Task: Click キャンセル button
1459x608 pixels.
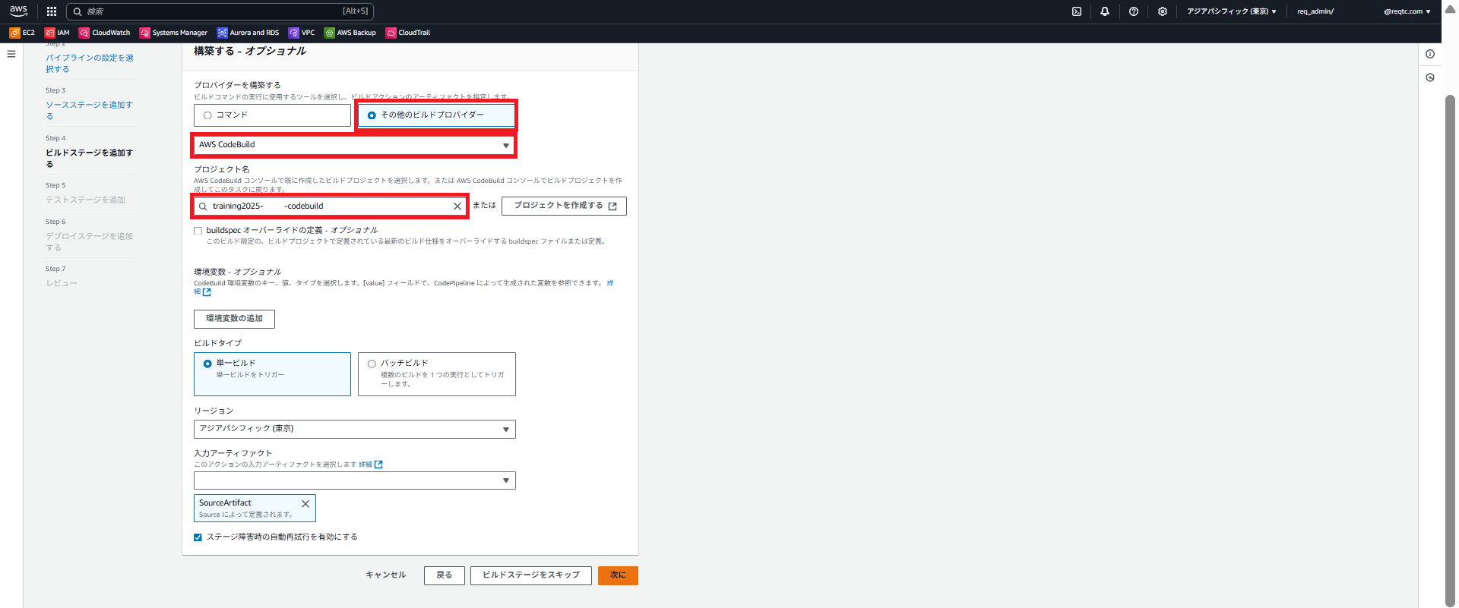Action: [x=386, y=575]
